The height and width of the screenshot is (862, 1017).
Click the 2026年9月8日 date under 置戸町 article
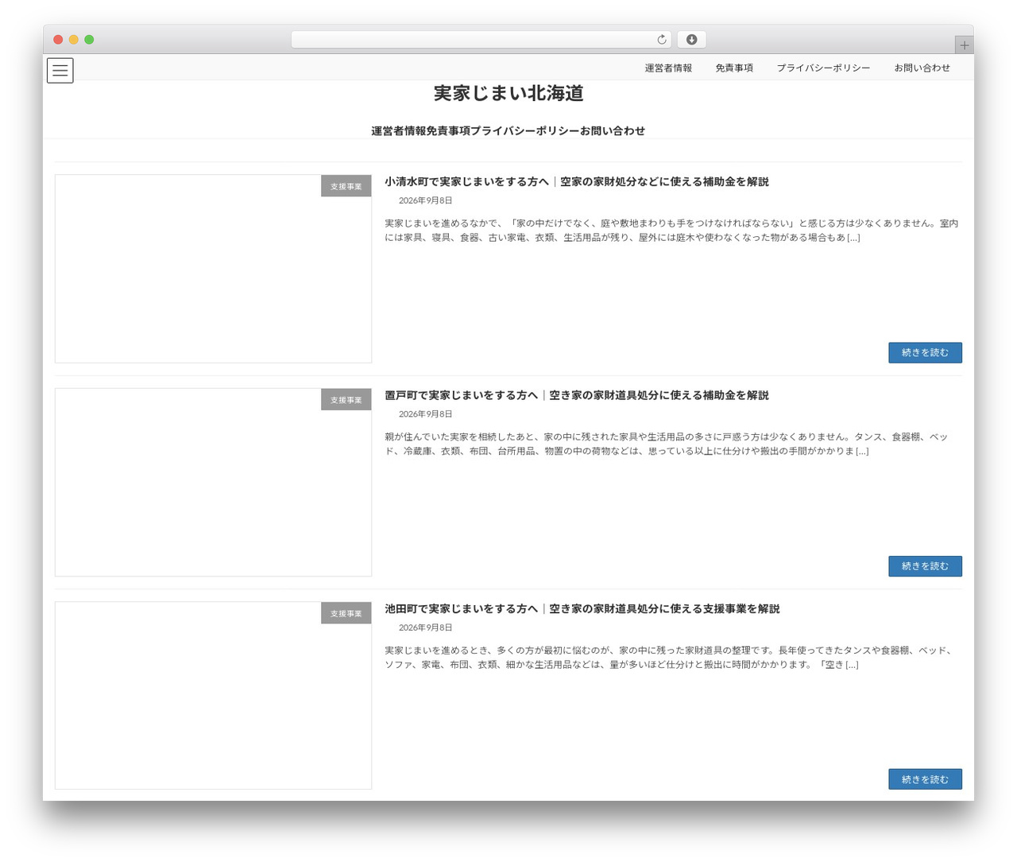425,414
